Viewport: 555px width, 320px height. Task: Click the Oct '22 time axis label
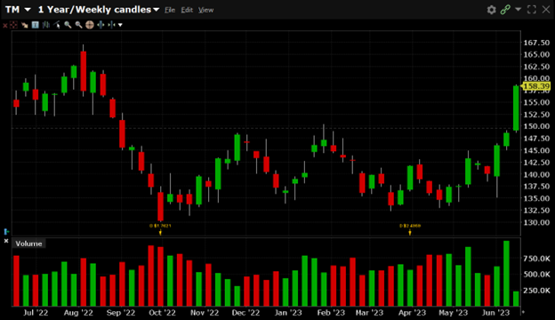(x=162, y=313)
